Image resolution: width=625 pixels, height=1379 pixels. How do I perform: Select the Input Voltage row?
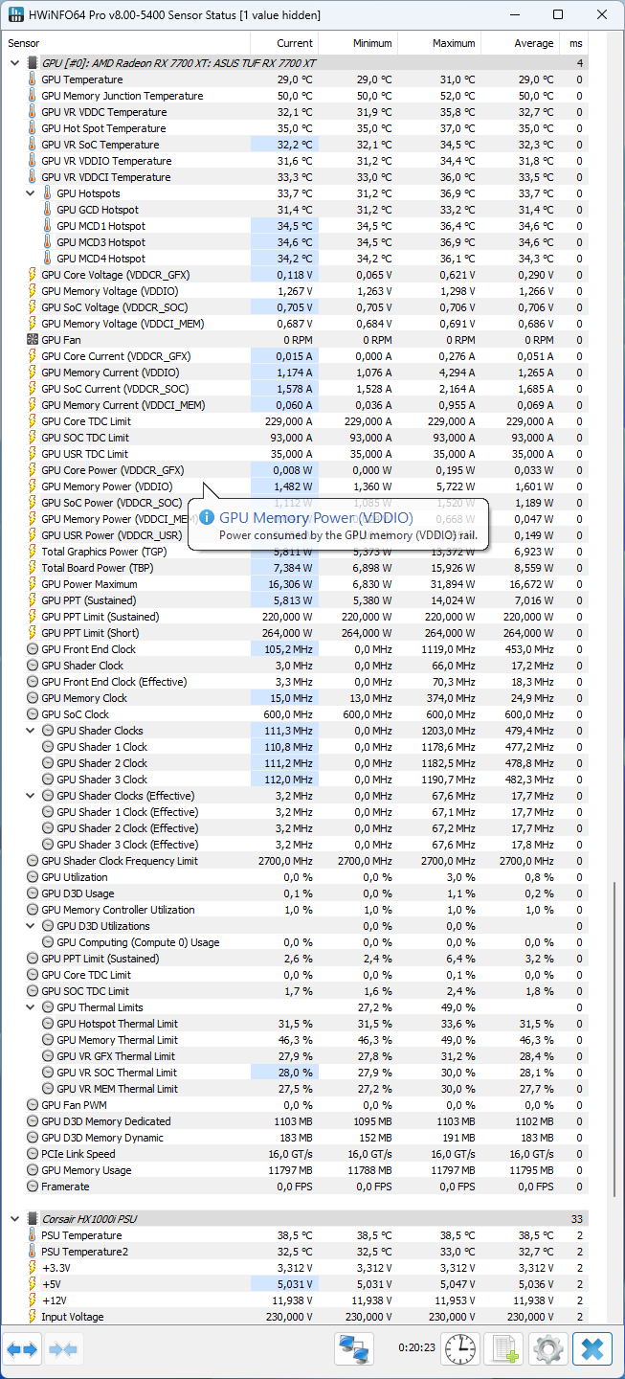pos(297,1317)
